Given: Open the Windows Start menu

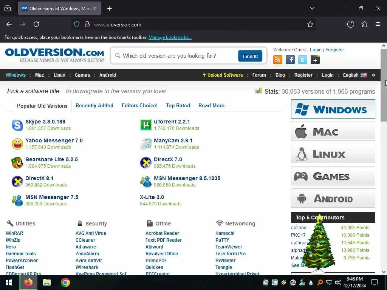Looking at the screenshot, I should (9, 282).
